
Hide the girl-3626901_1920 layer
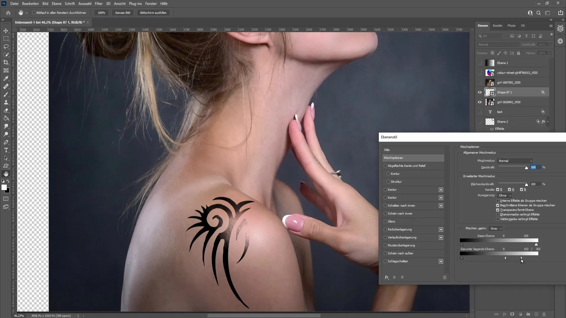click(480, 102)
